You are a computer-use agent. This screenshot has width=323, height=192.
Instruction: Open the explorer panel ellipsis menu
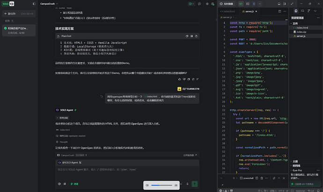(318, 18)
